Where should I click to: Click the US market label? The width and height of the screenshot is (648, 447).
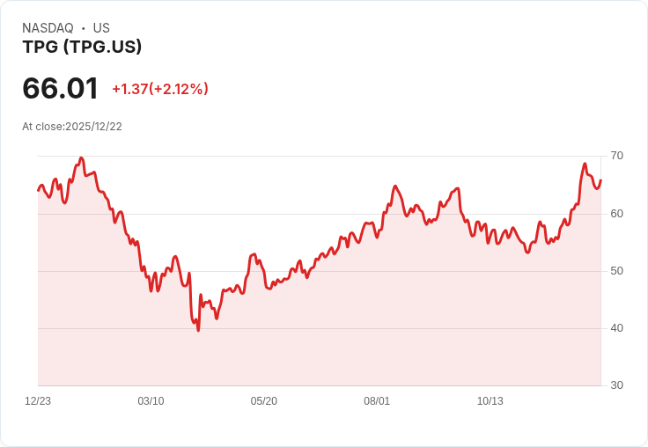coord(101,28)
